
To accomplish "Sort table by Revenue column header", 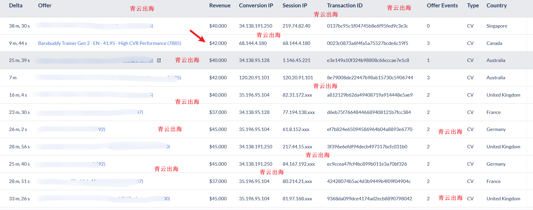I will point(220,6).
